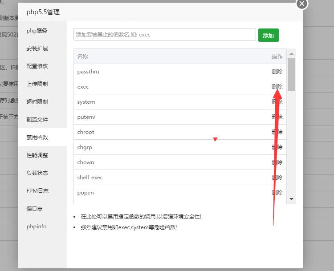334x271 pixels.
Task: Delete the exec function entry
Action: point(277,87)
